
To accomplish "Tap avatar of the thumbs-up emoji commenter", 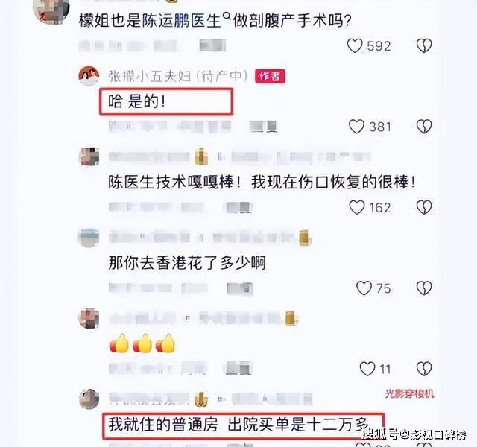I will click(89, 318).
